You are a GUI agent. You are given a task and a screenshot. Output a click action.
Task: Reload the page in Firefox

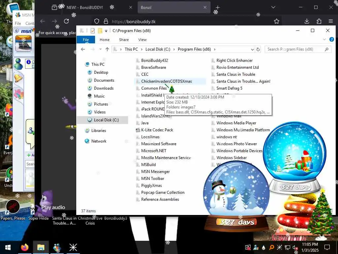tap(66, 21)
